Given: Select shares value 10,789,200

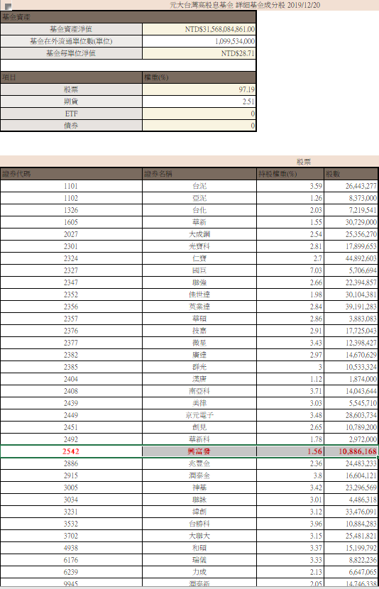Looking at the screenshot, I should pyautogui.click(x=361, y=427).
